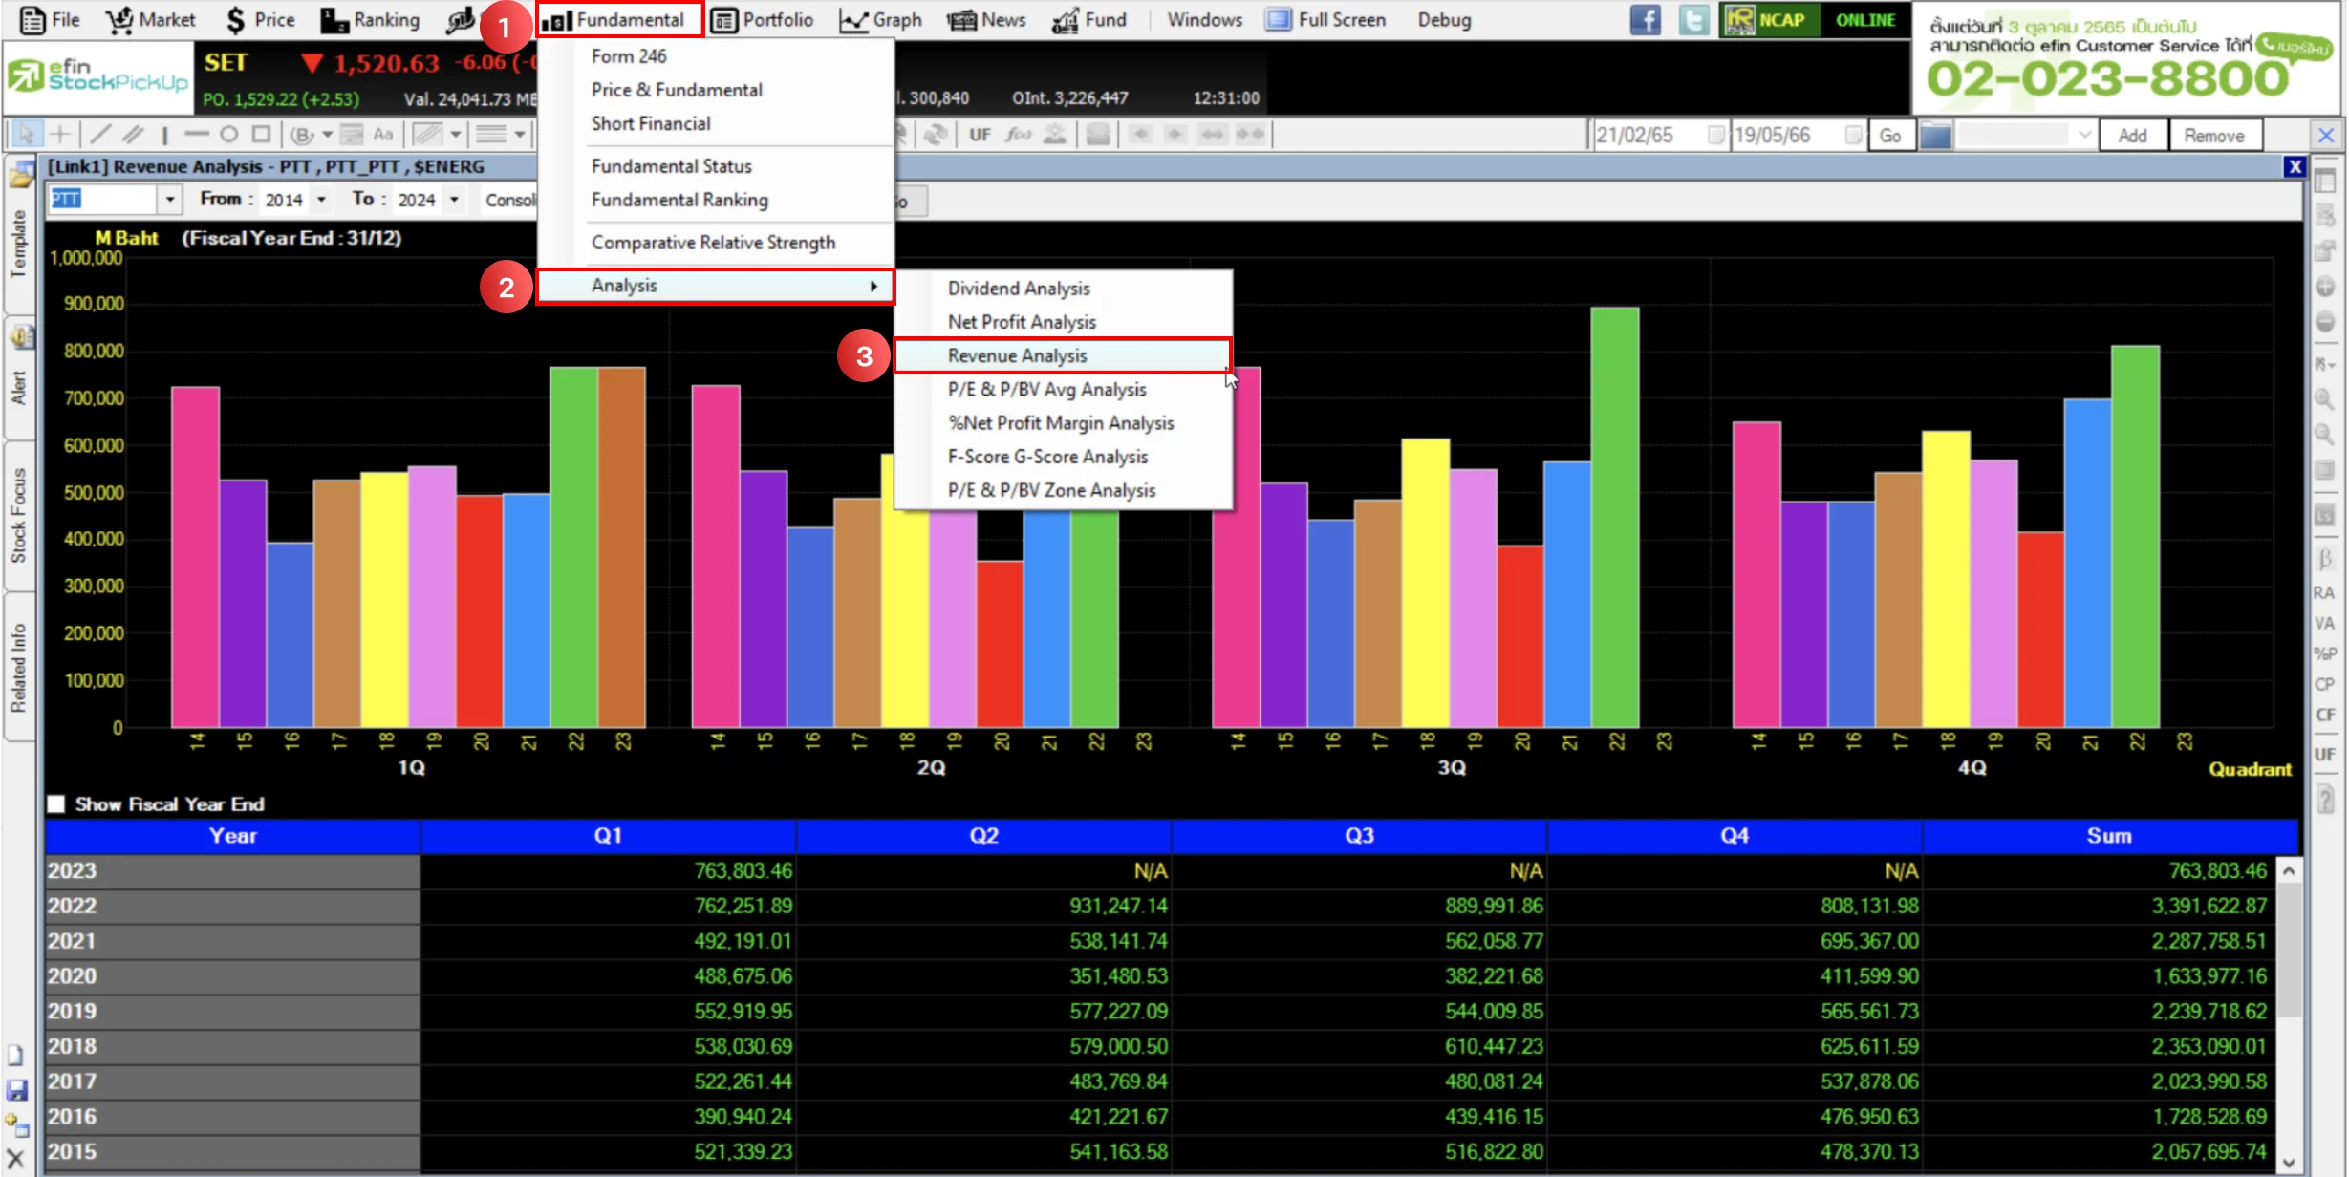2349x1177 pixels.
Task: Expand the fill pattern style dropdown arrow
Action: click(x=455, y=135)
